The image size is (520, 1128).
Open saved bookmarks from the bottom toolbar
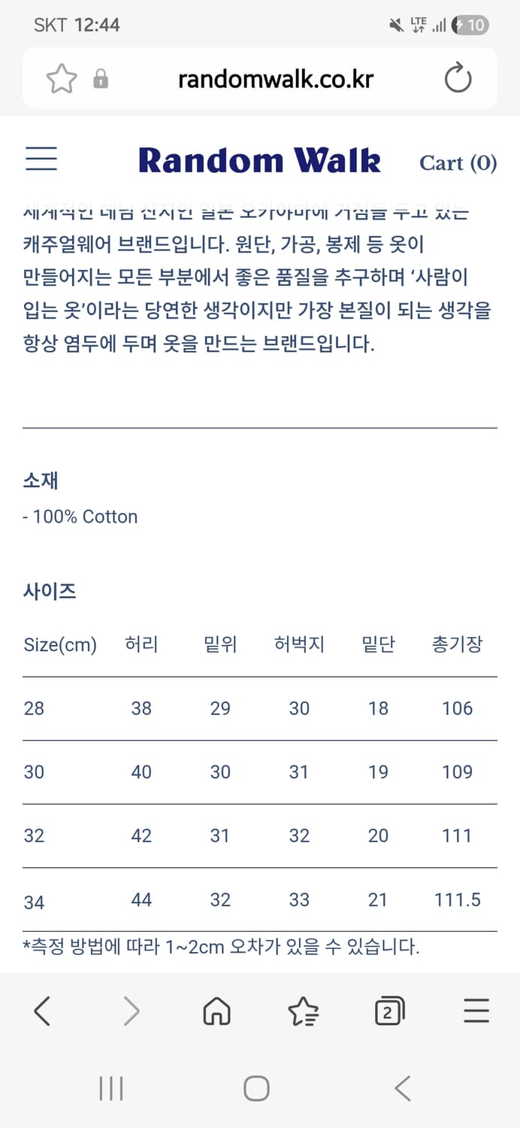303,1011
